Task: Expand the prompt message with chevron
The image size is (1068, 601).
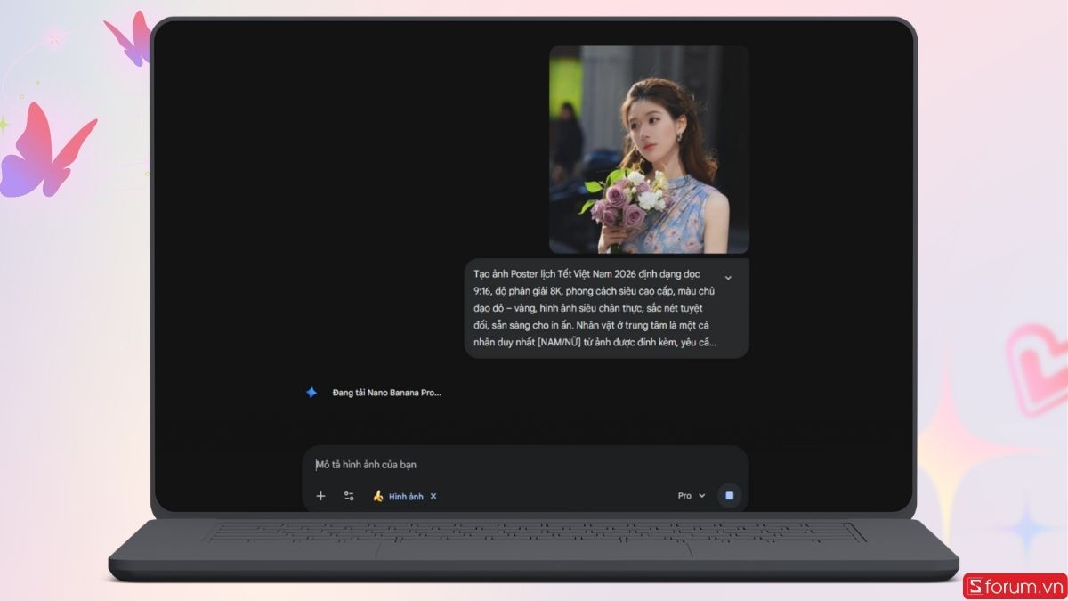Action: pos(728,278)
